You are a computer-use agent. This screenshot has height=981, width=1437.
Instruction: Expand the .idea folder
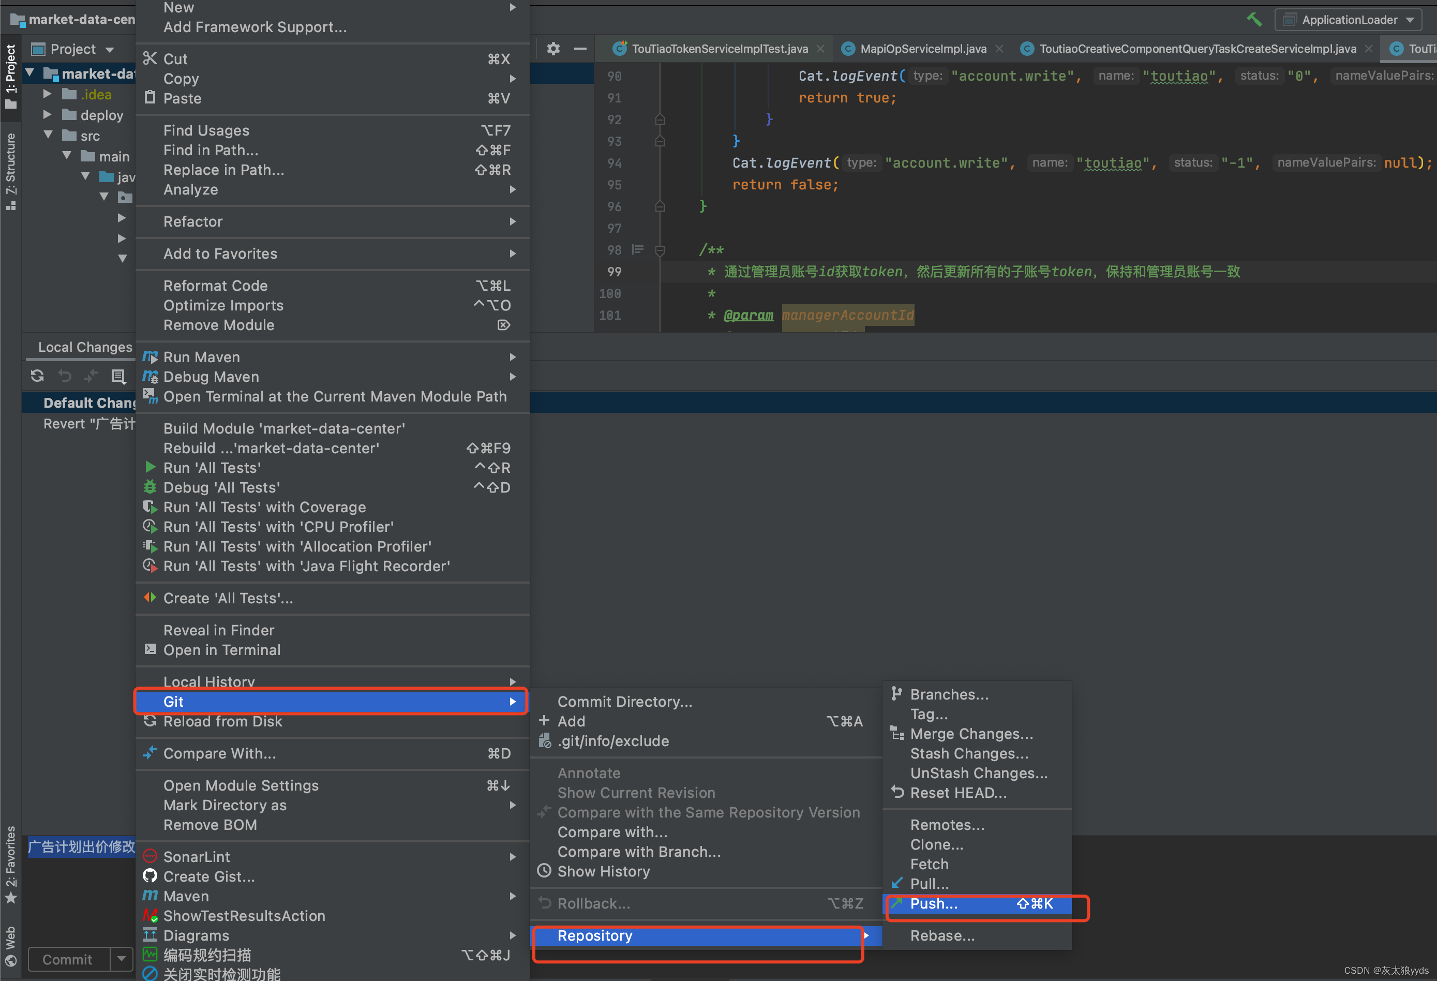point(48,95)
